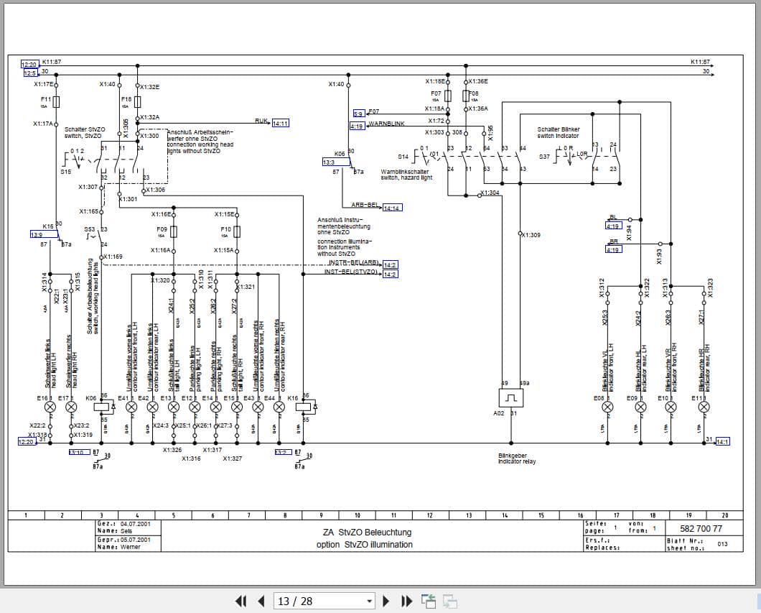Click the F09 fuse symbol
The image size is (761, 613).
pyautogui.click(x=174, y=232)
